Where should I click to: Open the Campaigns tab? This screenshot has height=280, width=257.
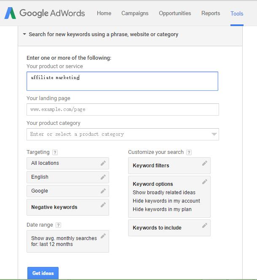[x=135, y=13]
